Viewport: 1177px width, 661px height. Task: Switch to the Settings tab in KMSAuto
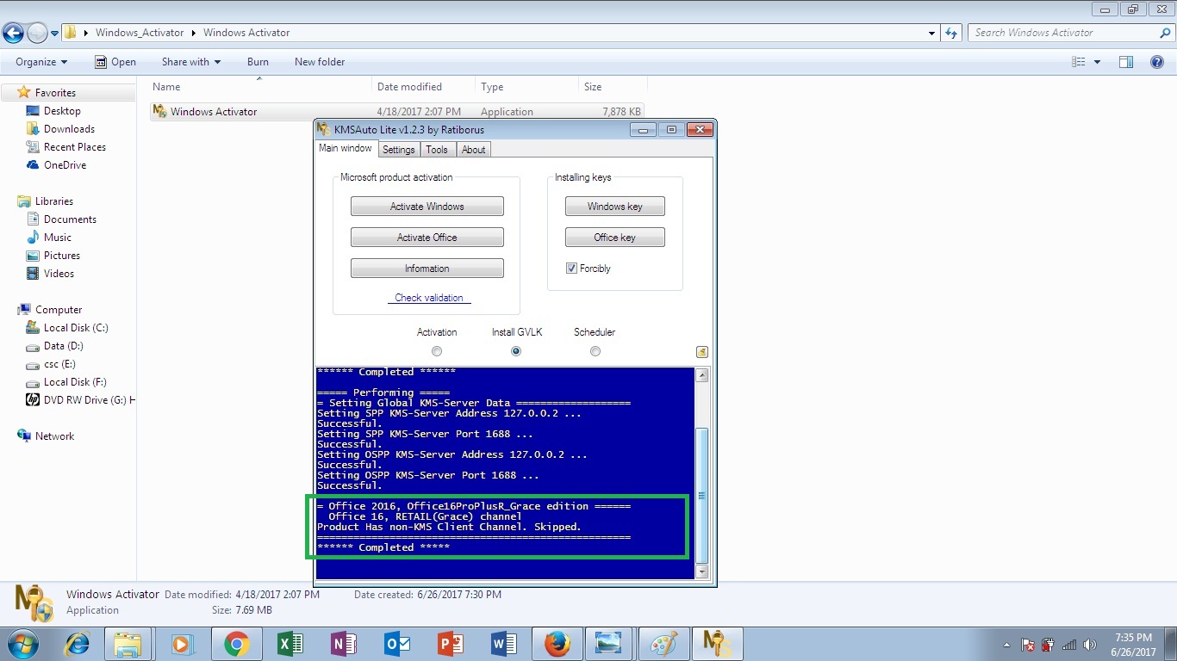pos(398,150)
